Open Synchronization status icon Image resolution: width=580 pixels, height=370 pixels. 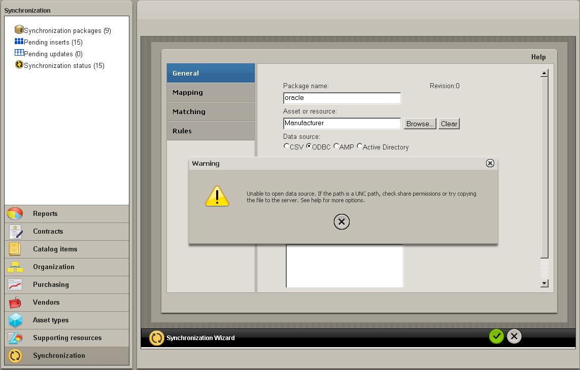19,65
